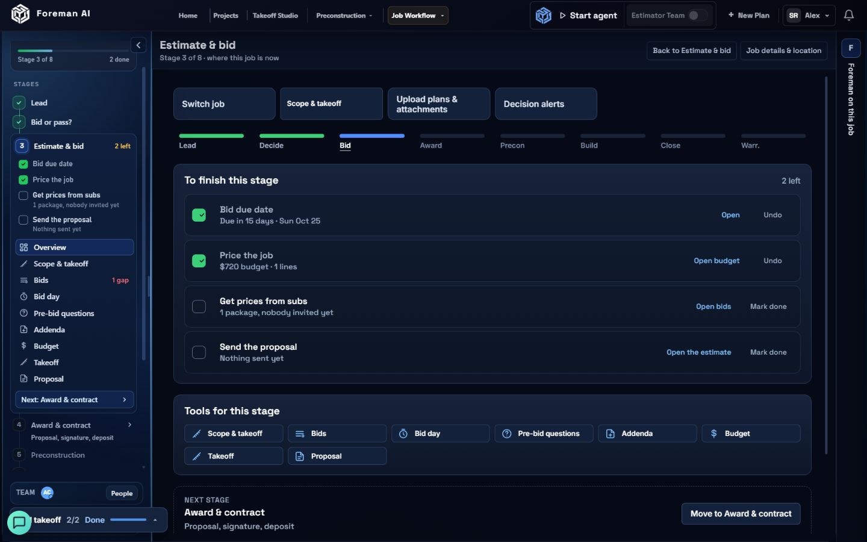This screenshot has height=542, width=867.
Task: Open the chat bubble widget icon
Action: (19, 522)
